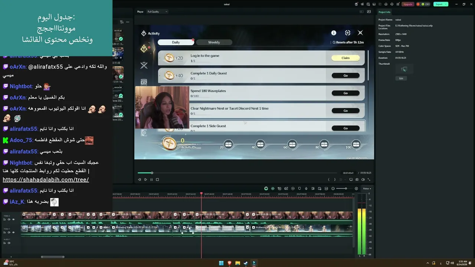Zoom out the timeline
Screen dimensions: 475x267
pyautogui.click(x=333, y=188)
